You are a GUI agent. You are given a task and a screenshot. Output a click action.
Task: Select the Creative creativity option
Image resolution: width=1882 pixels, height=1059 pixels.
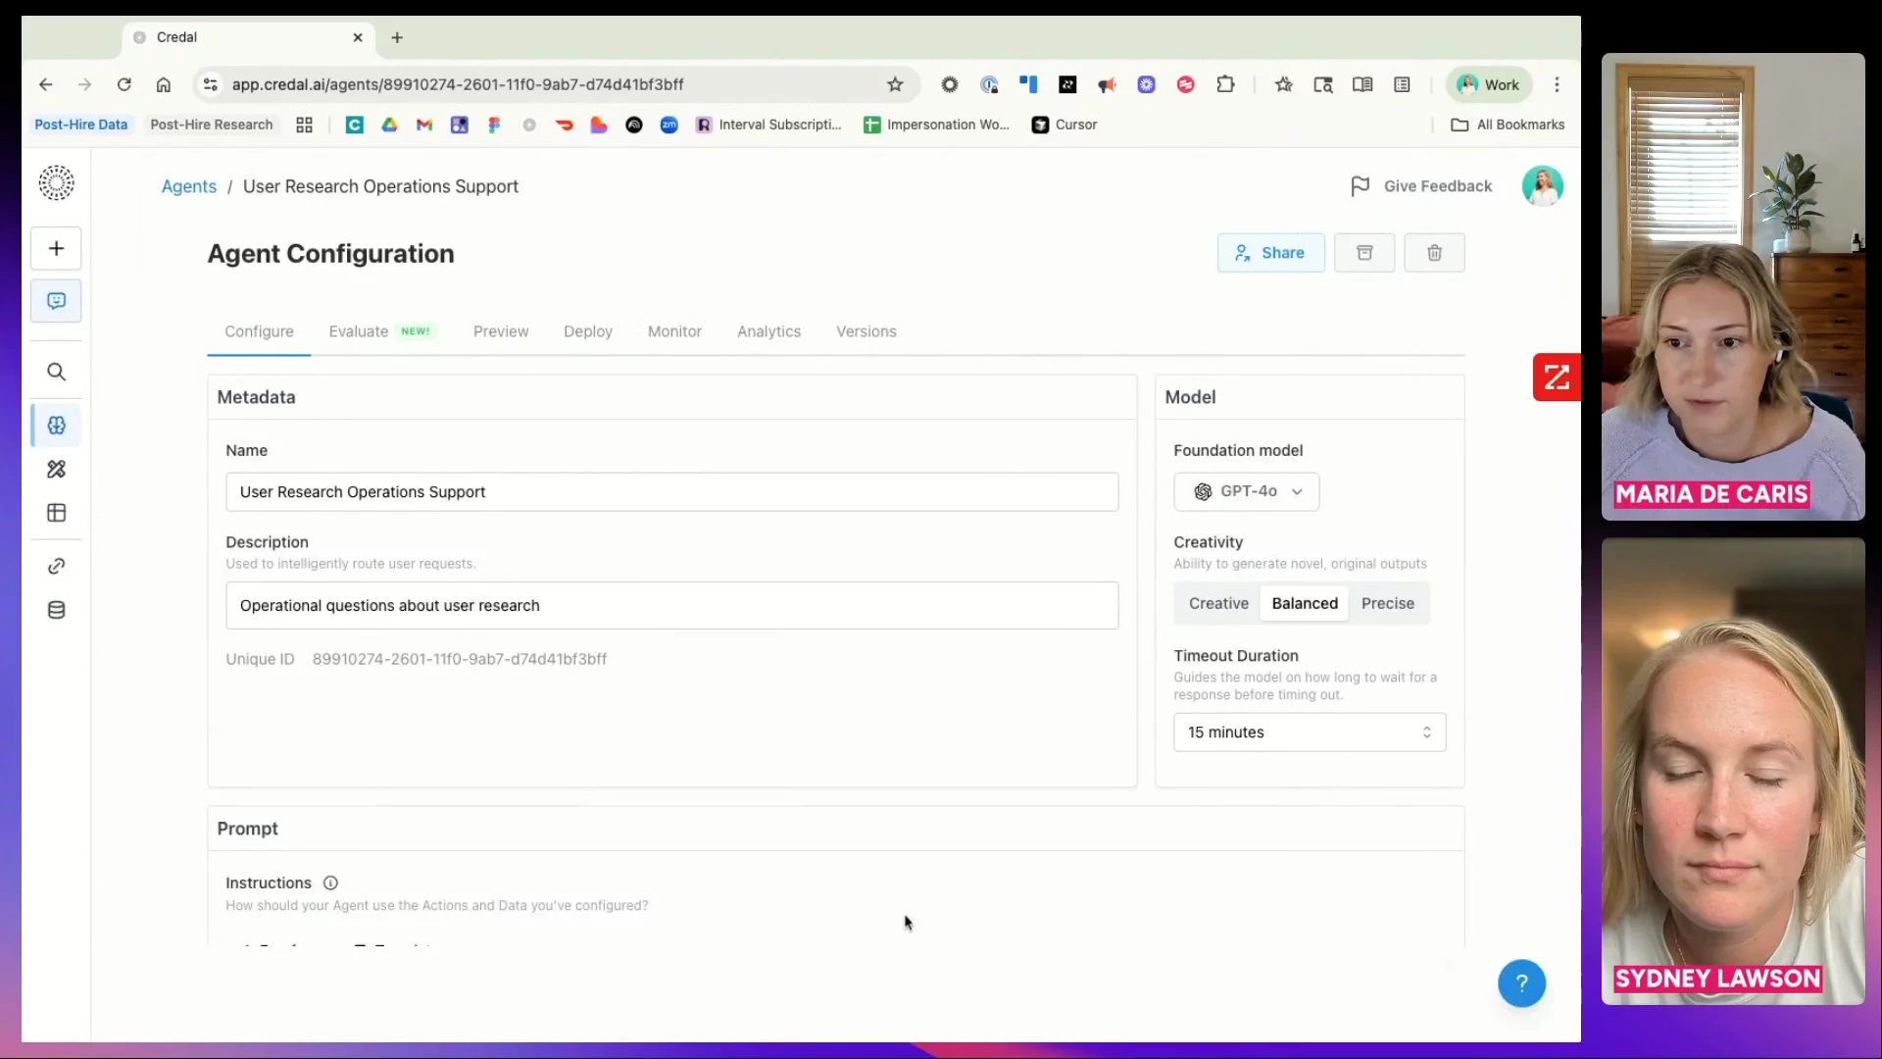[1218, 603]
